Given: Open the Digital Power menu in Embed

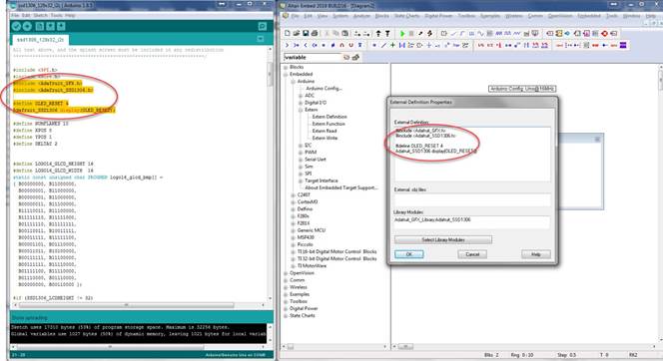Looking at the screenshot, I should 438,16.
